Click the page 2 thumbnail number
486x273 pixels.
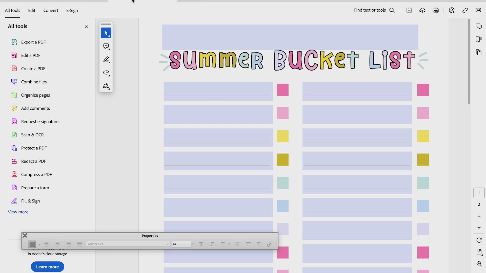coord(479,204)
